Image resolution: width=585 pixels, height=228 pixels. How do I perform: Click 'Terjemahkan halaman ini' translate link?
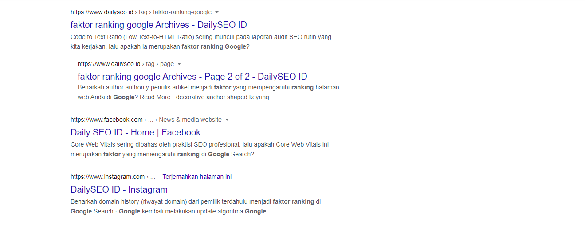click(197, 177)
